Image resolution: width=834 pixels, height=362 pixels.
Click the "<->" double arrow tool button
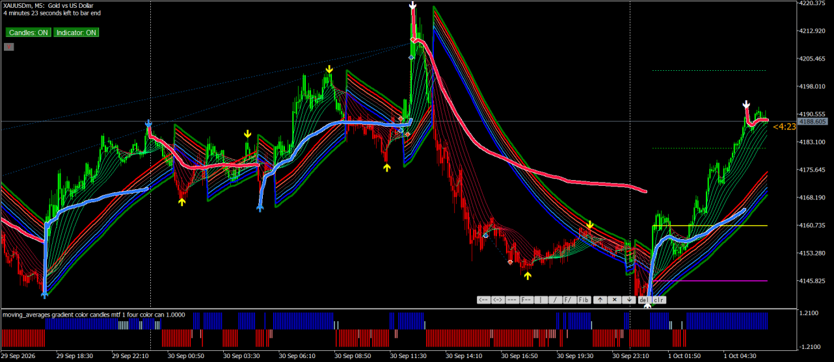tap(498, 300)
